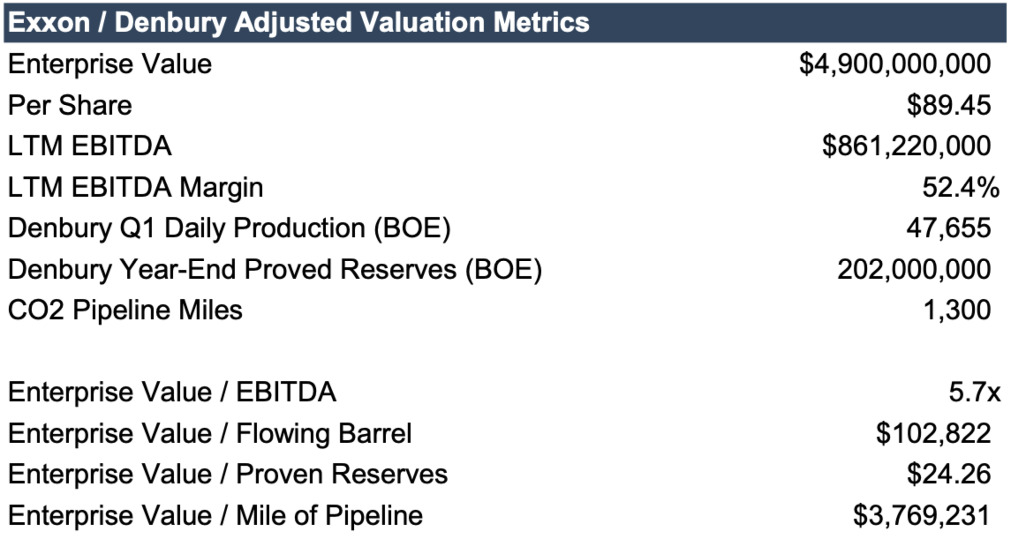
Task: Click the $3,769,231 per mile value
Action: point(921,515)
